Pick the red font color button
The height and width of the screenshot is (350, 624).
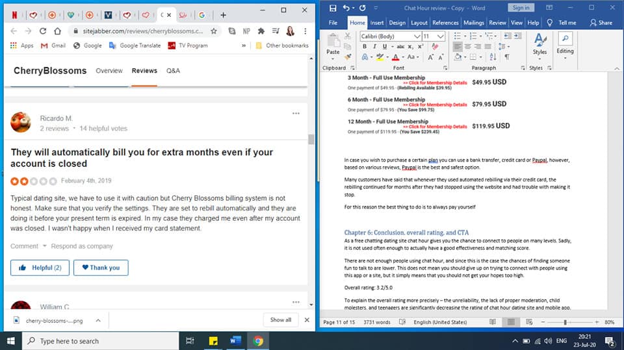coord(396,57)
